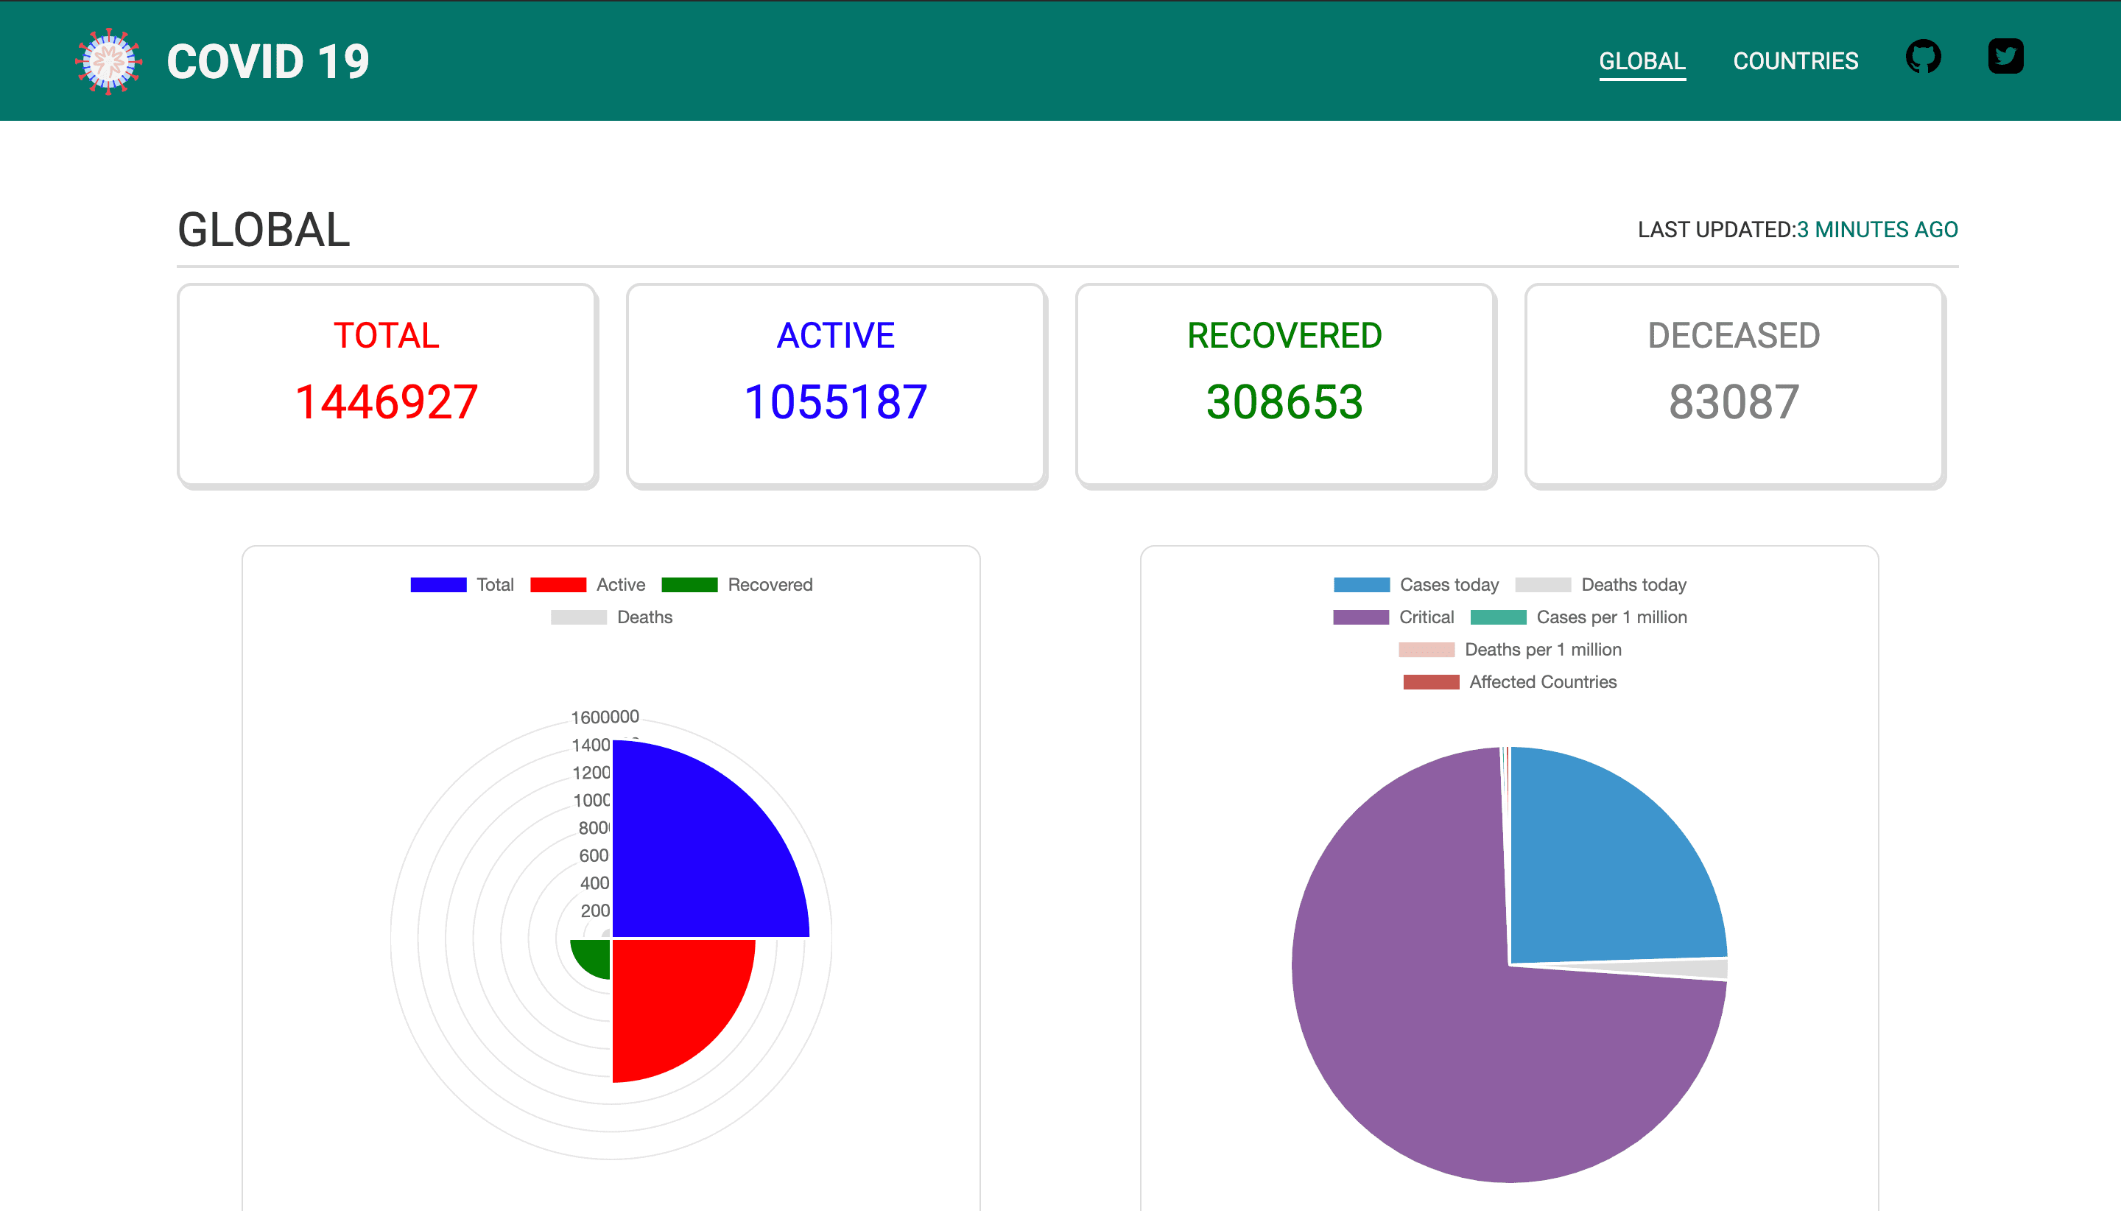The width and height of the screenshot is (2121, 1211).
Task: Open the Twitter icon link
Action: point(2005,57)
